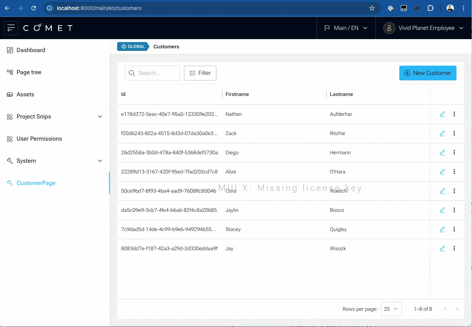Expand the System section in the sidebar
This screenshot has width=472, height=327.
click(100, 161)
